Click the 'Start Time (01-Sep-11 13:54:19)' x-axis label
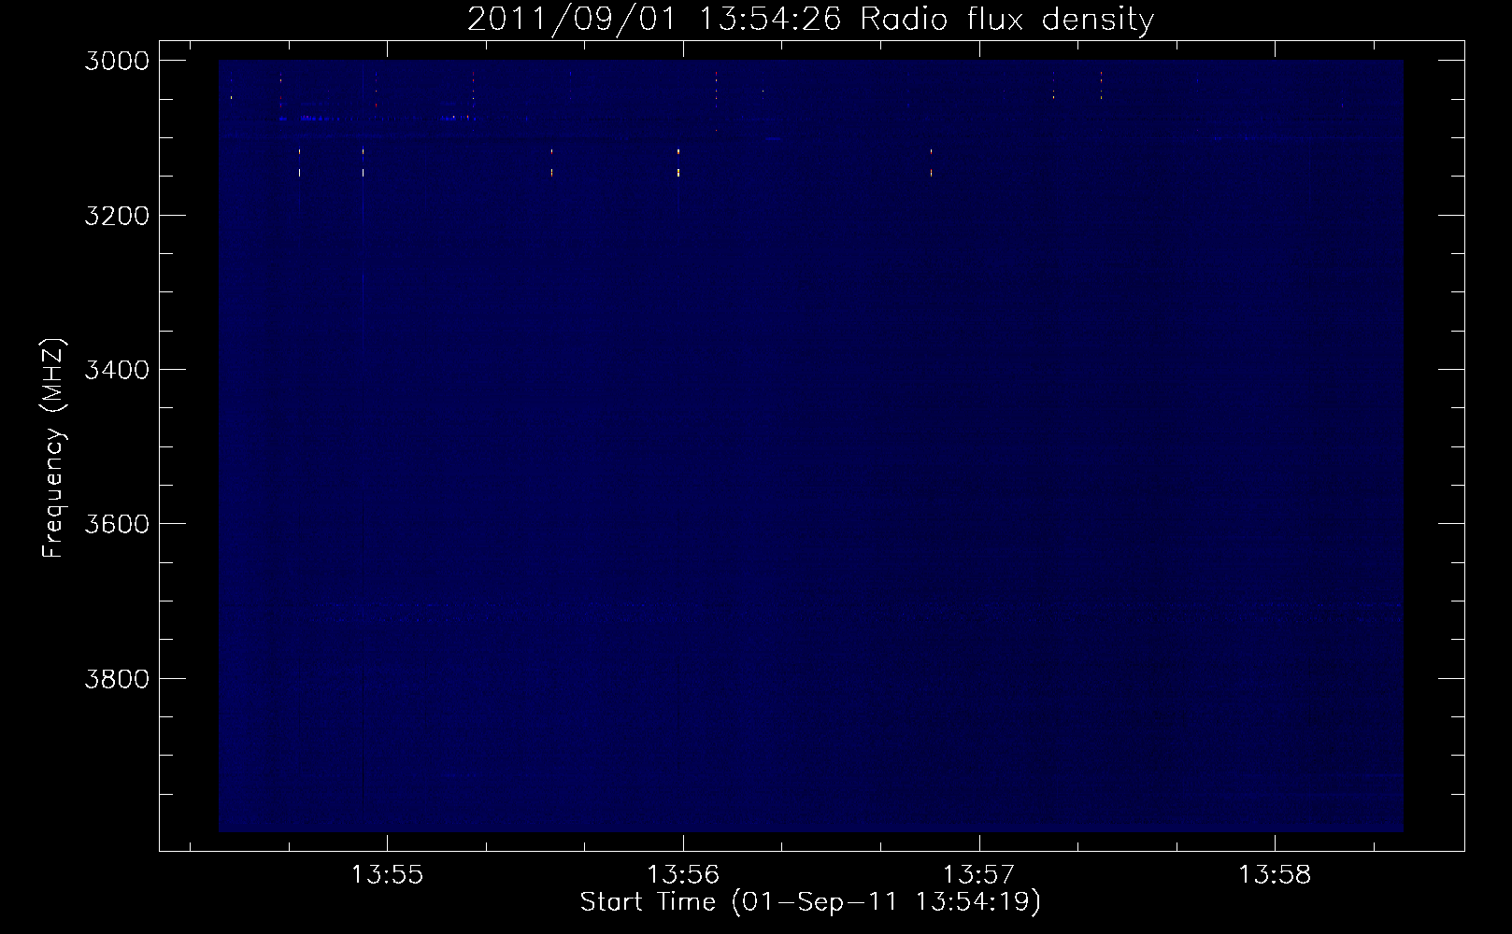Viewport: 1512px width, 934px height. point(810,902)
